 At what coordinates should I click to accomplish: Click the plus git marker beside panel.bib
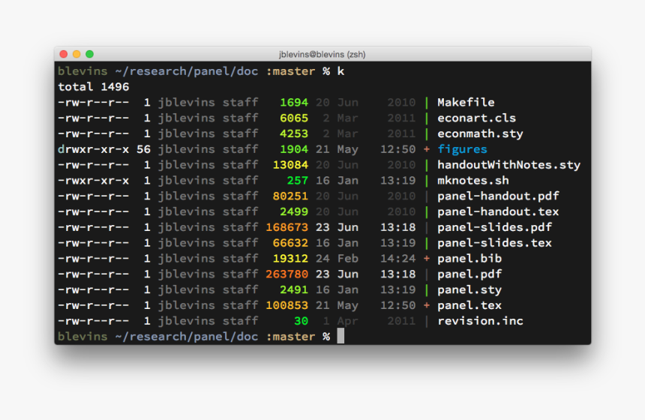[427, 259]
